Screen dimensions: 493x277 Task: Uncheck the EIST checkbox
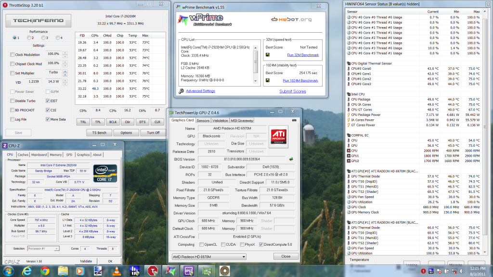[x=48, y=101]
